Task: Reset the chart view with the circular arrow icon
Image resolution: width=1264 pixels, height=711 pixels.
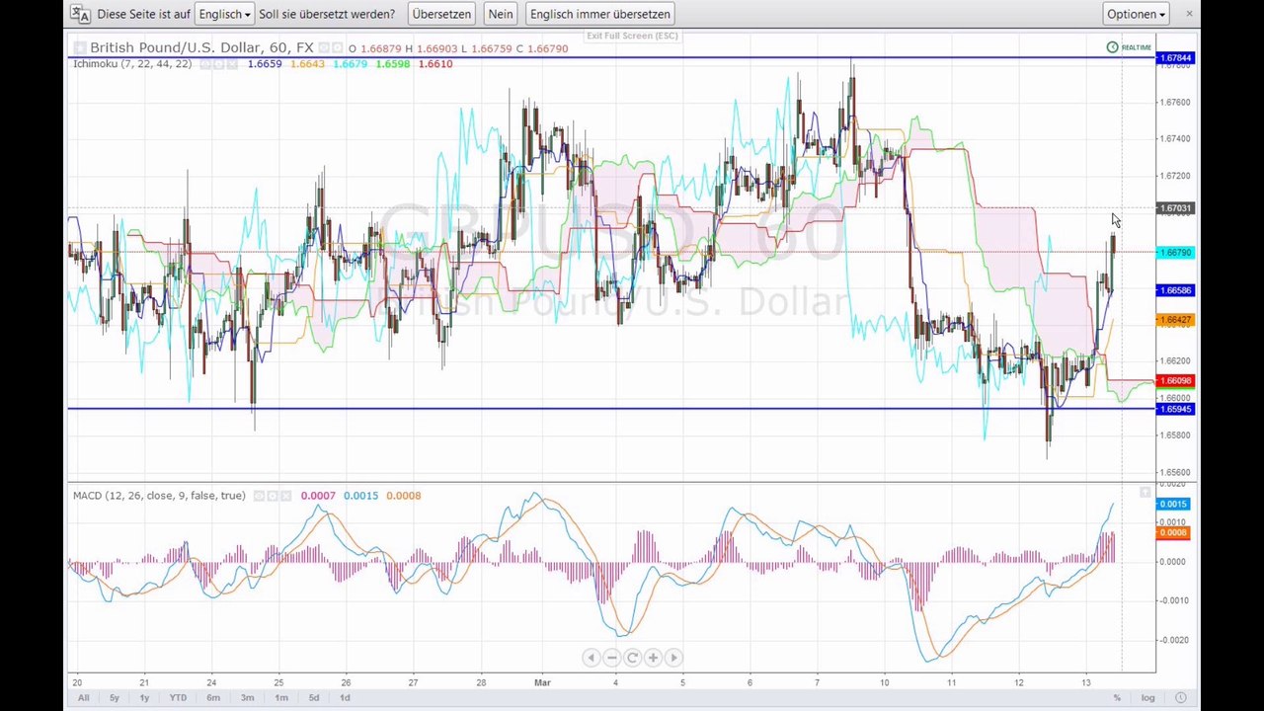Action: 632,658
